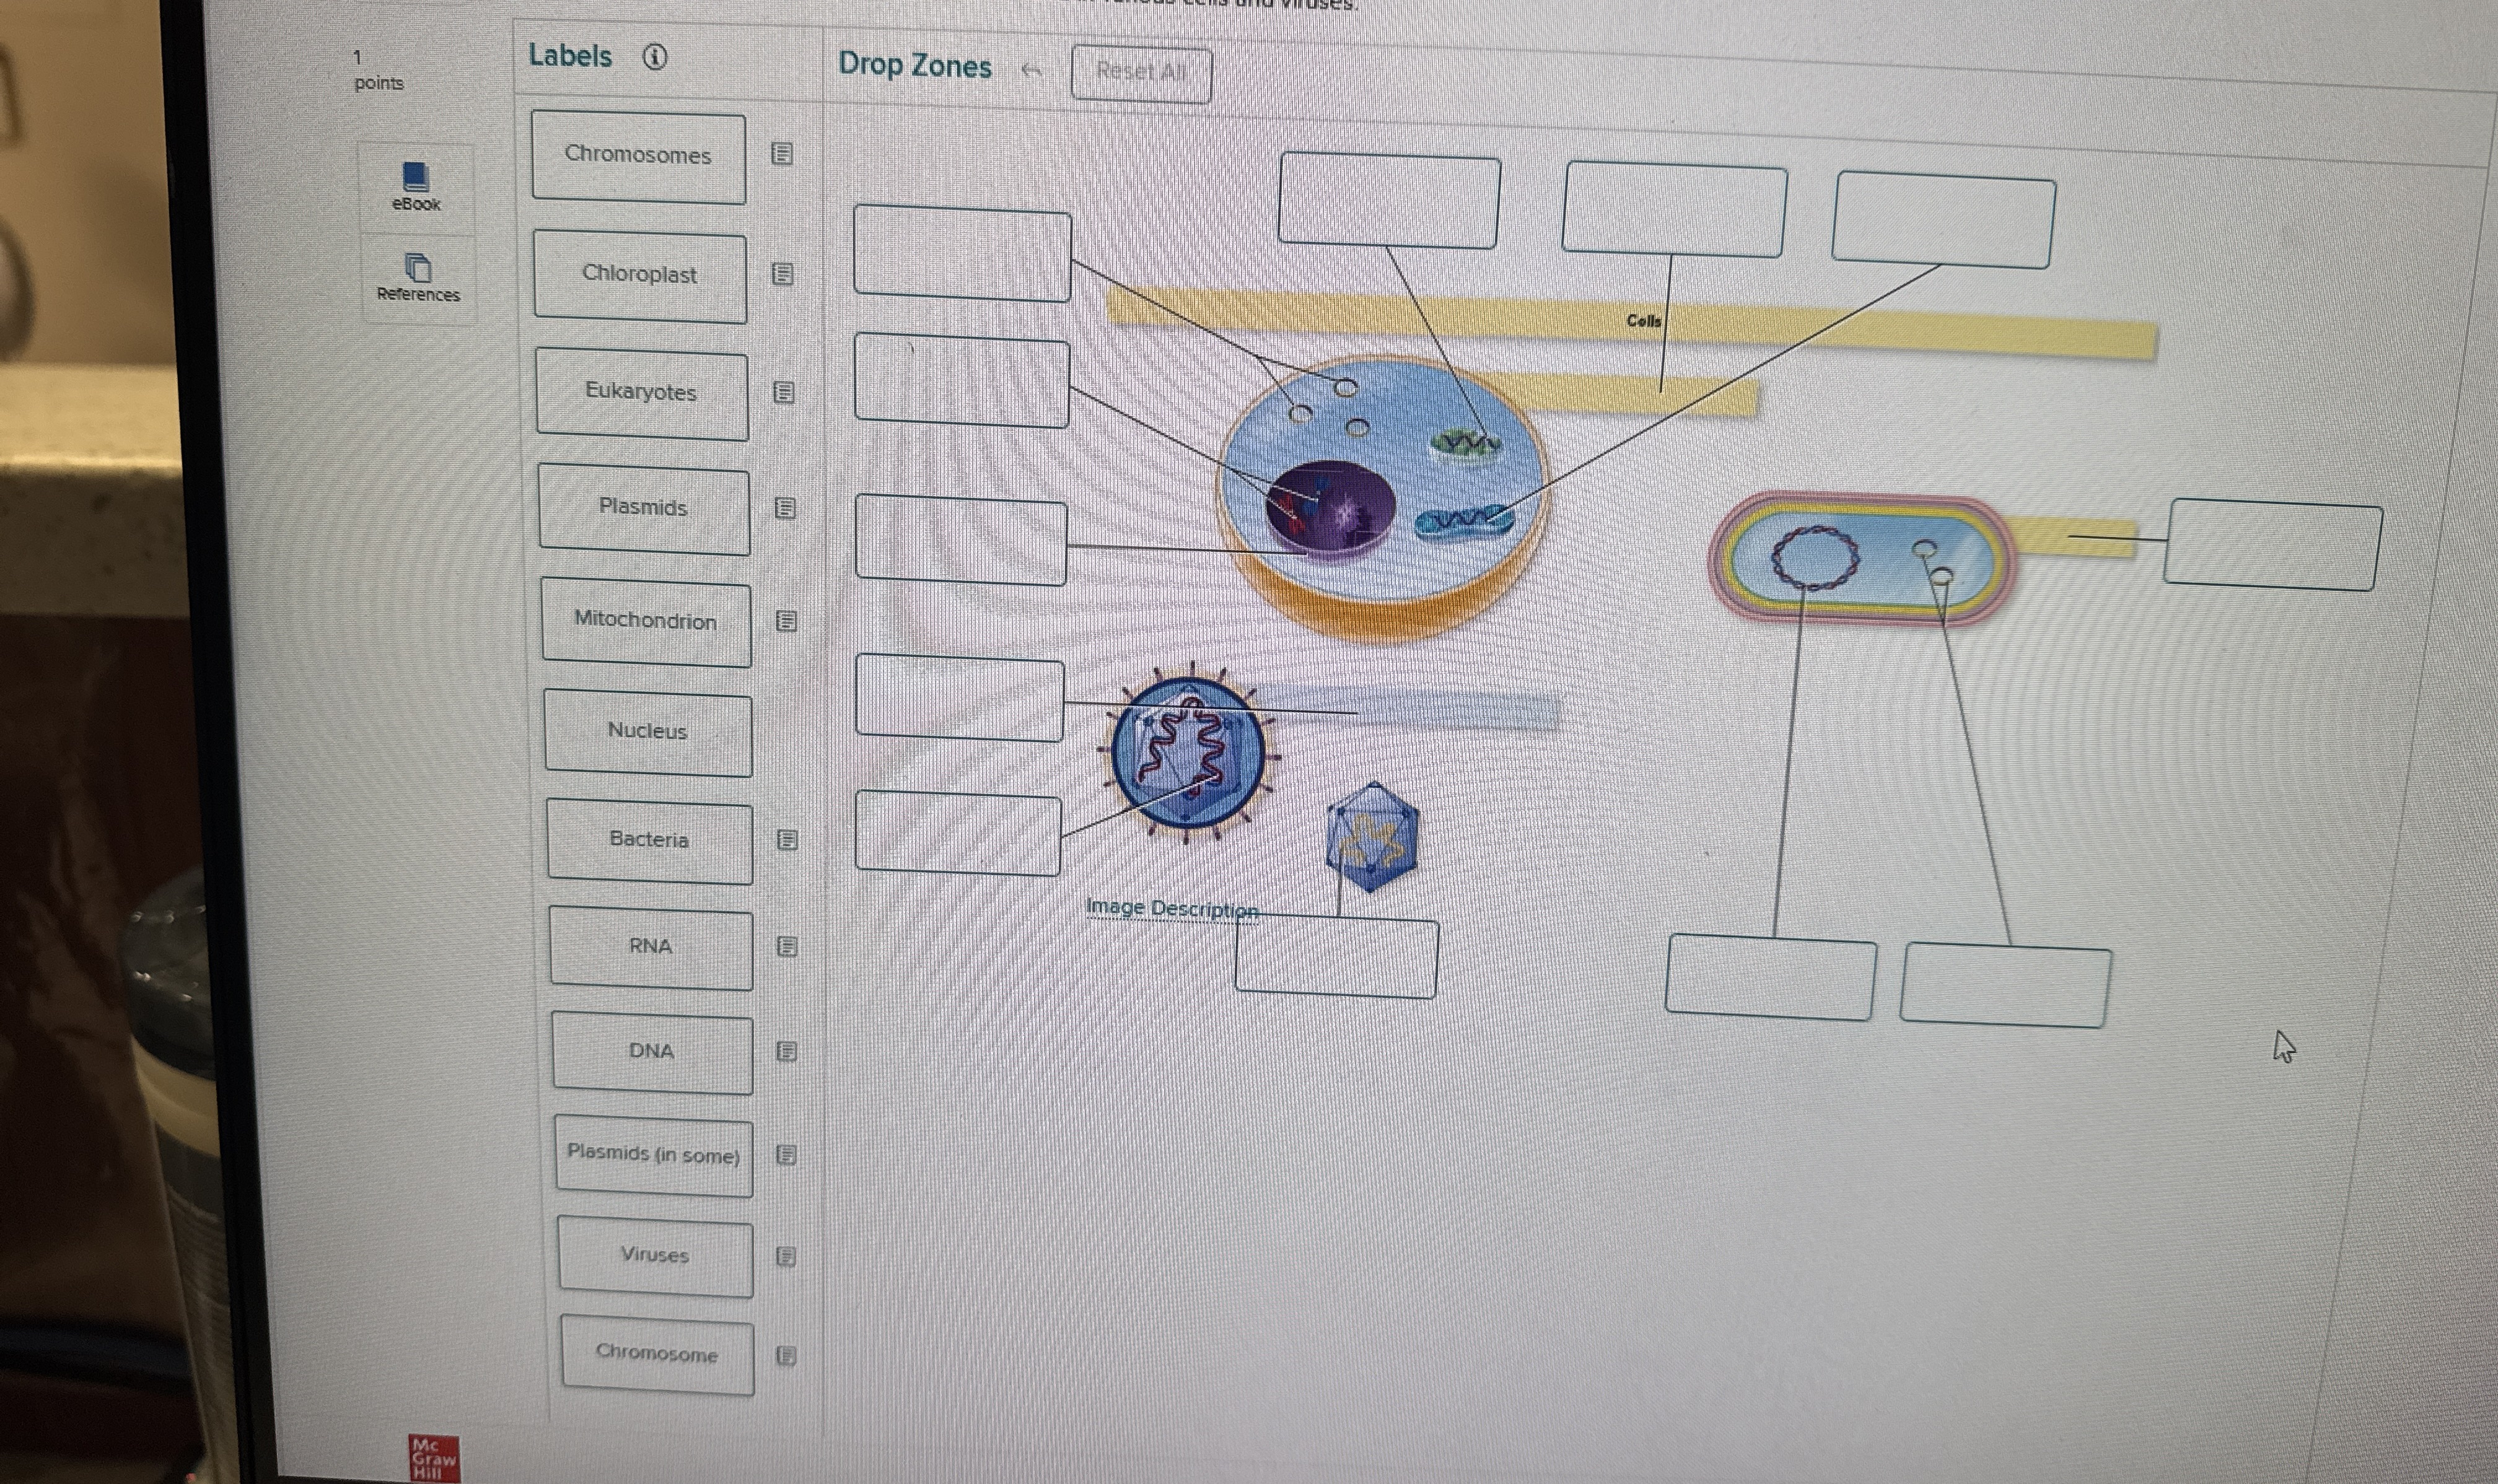The image size is (2498, 1484).
Task: Select the Chromosome label at the bottom
Action: (657, 1354)
